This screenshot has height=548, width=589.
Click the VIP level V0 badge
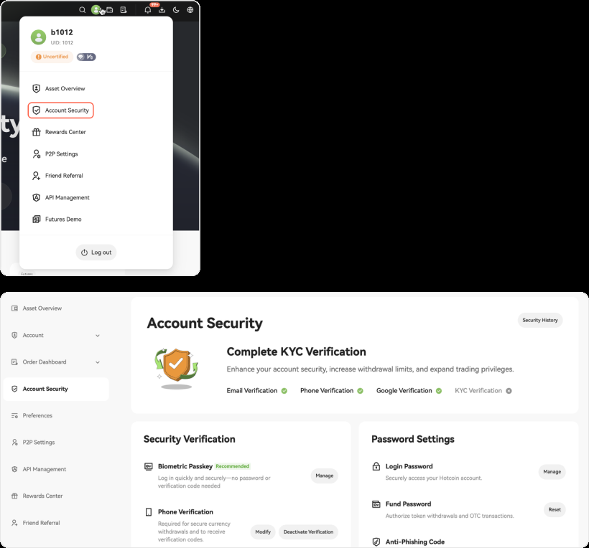tap(86, 57)
